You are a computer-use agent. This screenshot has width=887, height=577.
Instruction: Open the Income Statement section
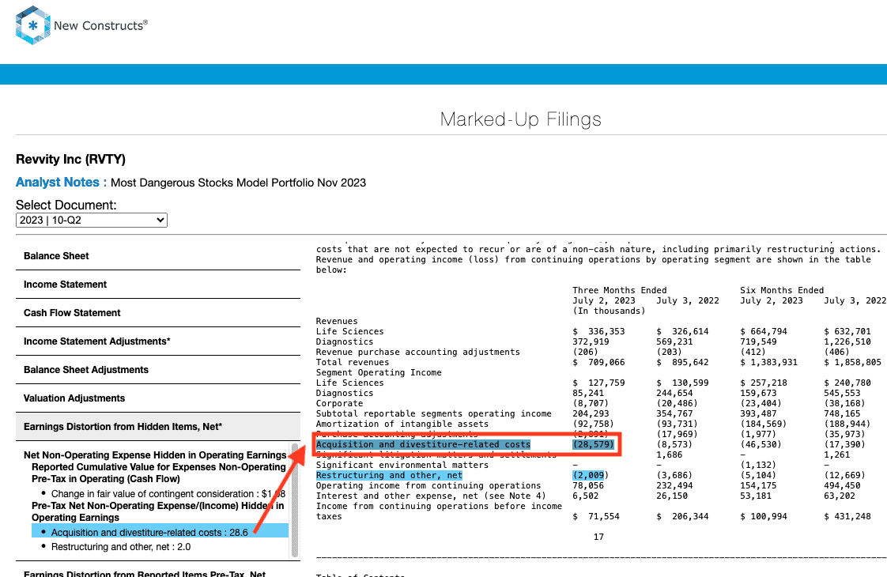pos(158,285)
